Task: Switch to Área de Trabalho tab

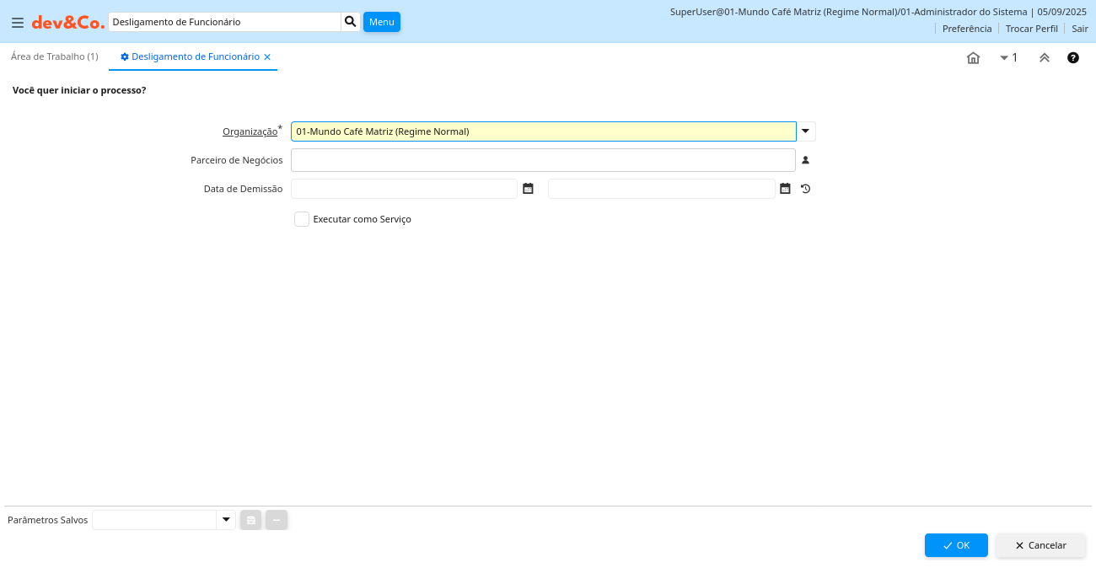Action: click(54, 56)
